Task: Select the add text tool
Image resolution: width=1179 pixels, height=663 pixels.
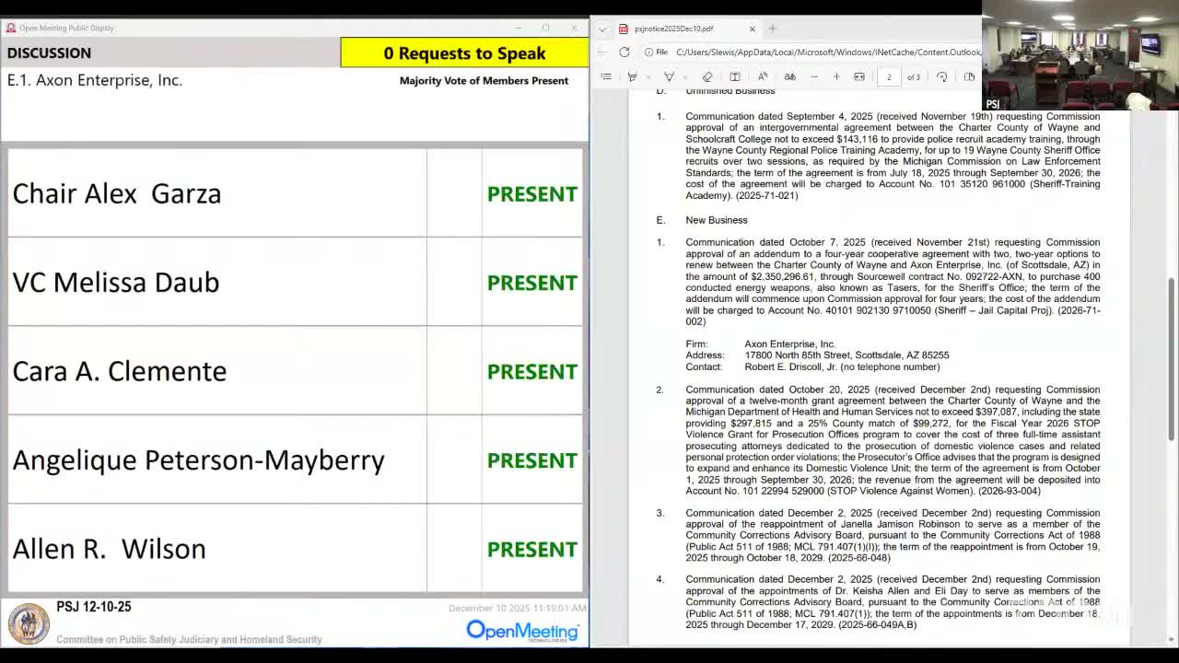Action: pos(735,76)
